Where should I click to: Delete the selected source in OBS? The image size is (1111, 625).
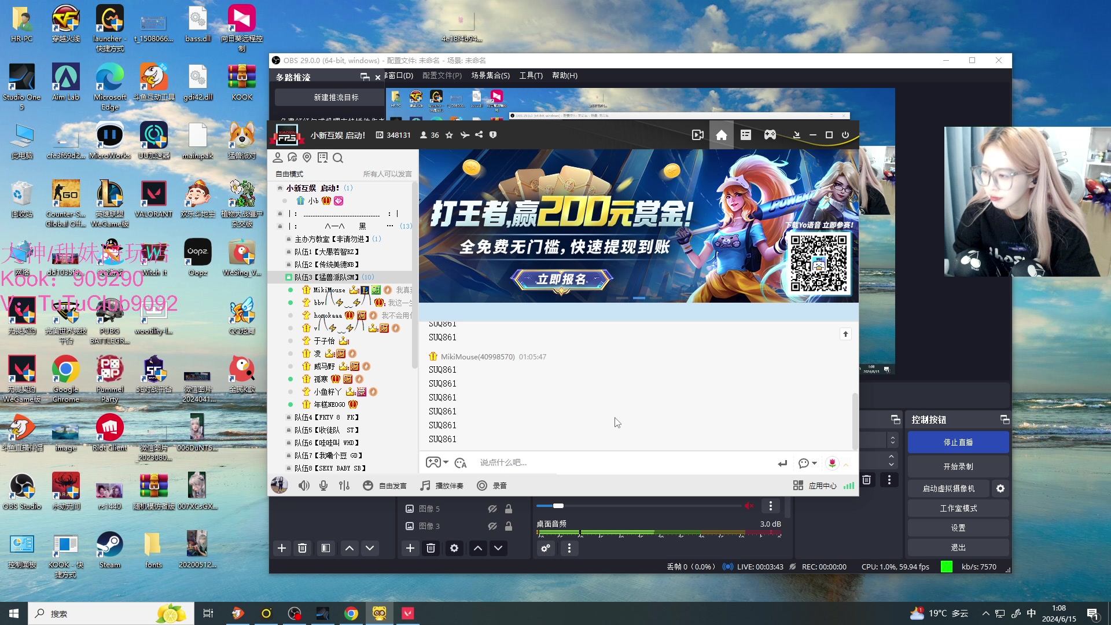pos(431,548)
